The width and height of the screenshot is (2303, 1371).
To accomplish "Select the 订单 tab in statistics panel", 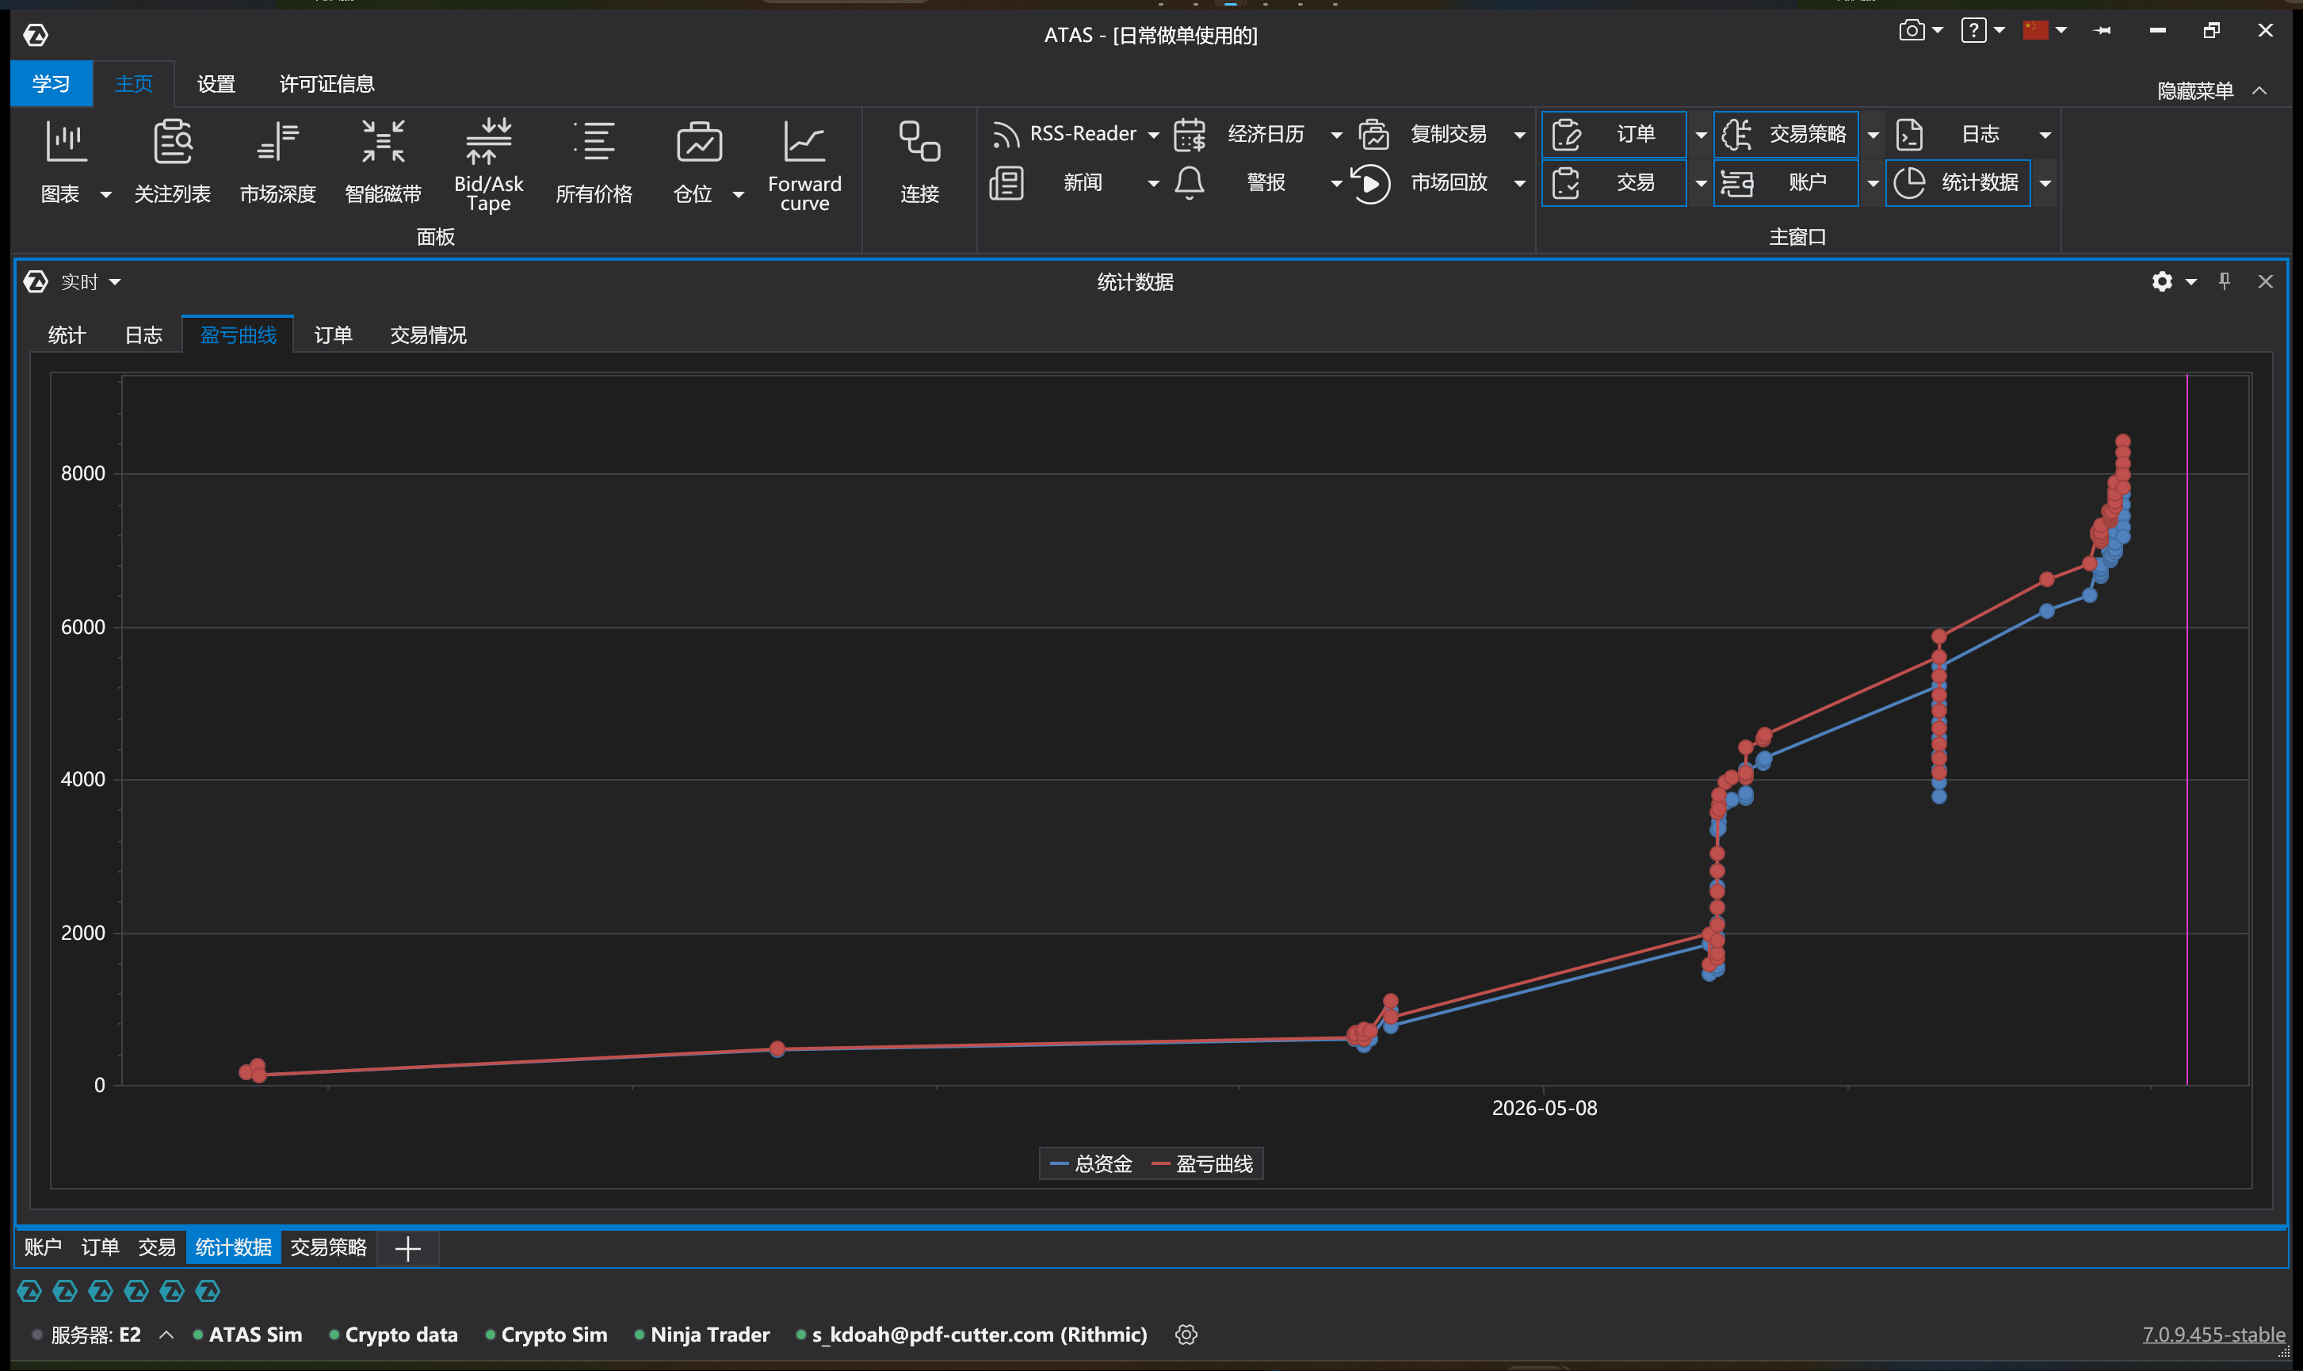I will (333, 335).
